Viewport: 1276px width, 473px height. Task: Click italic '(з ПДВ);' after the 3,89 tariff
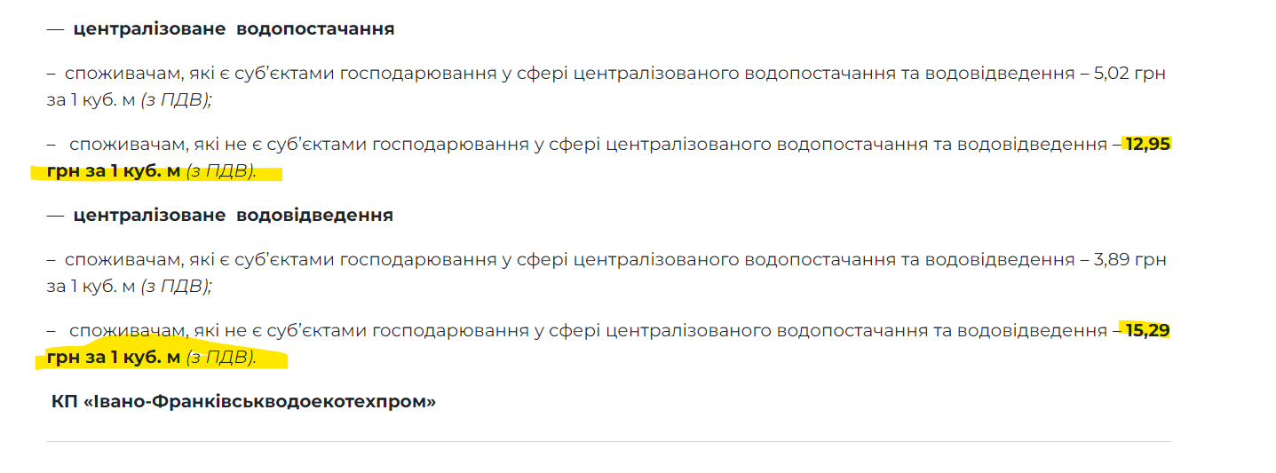[175, 287]
